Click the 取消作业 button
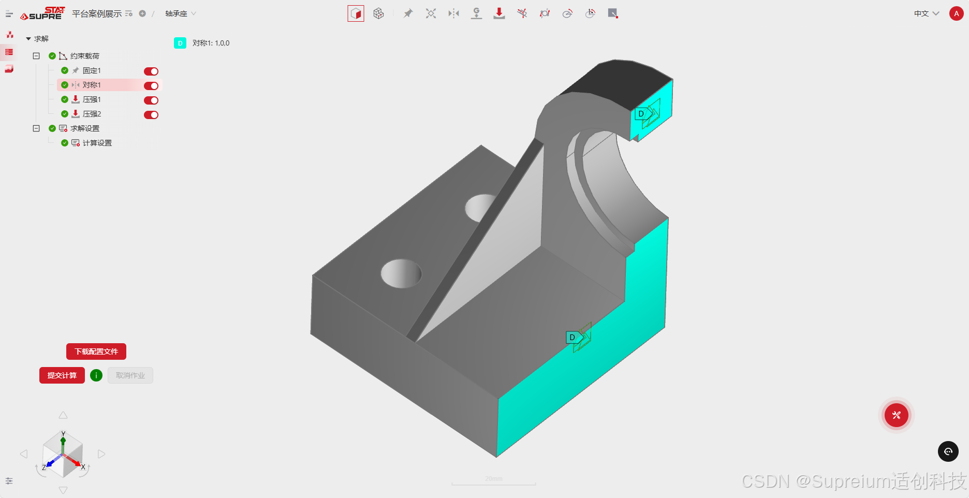 coord(130,375)
